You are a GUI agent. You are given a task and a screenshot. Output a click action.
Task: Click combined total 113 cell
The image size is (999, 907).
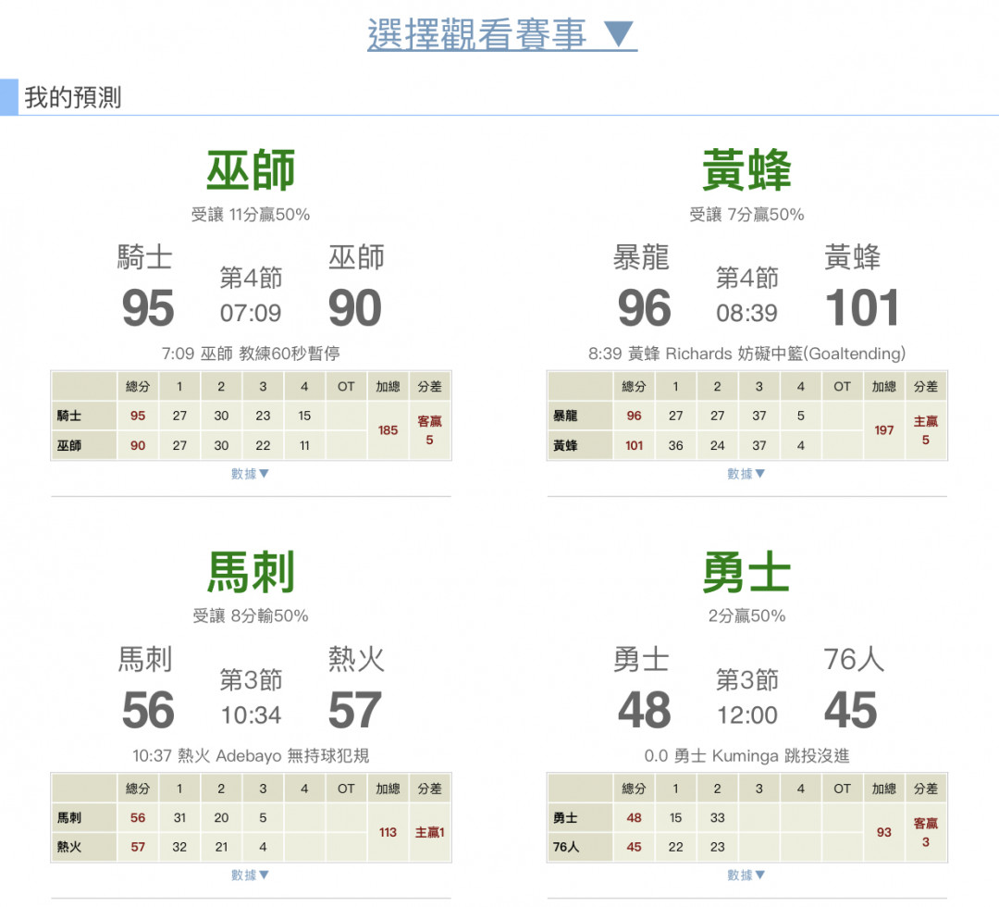[x=388, y=832]
